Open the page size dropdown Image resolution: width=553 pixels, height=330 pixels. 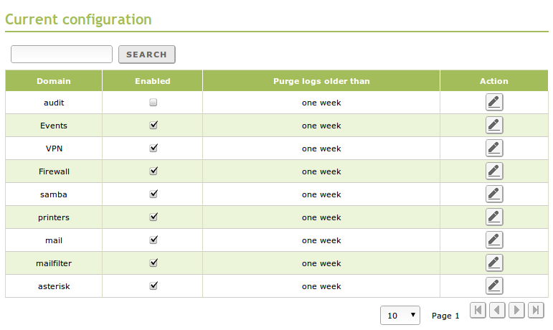[x=402, y=315]
